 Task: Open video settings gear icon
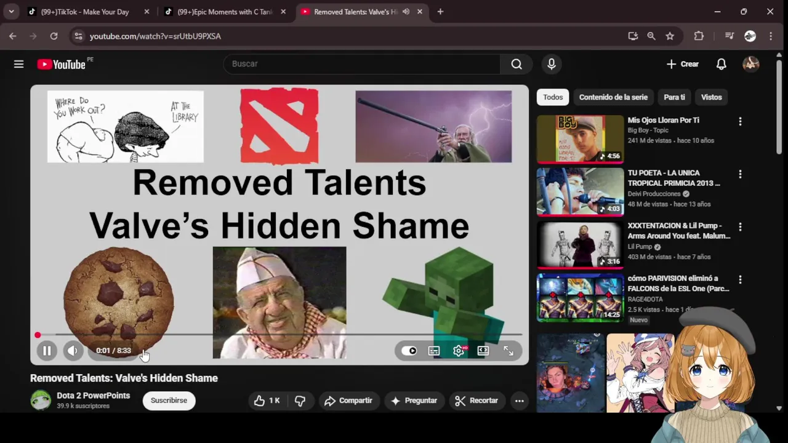(x=459, y=351)
